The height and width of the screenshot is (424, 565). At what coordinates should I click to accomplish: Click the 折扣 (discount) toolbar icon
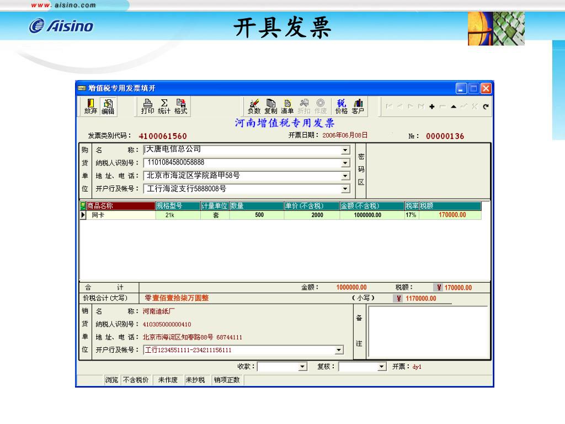[304, 107]
